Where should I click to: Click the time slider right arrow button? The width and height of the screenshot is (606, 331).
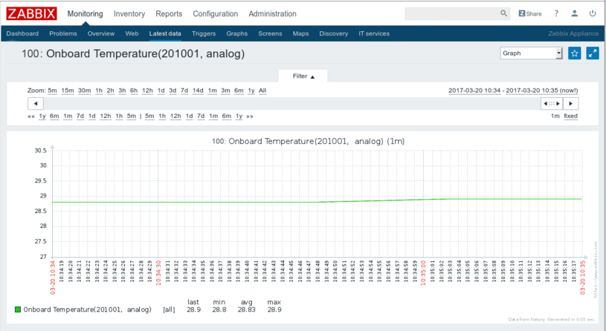571,103
